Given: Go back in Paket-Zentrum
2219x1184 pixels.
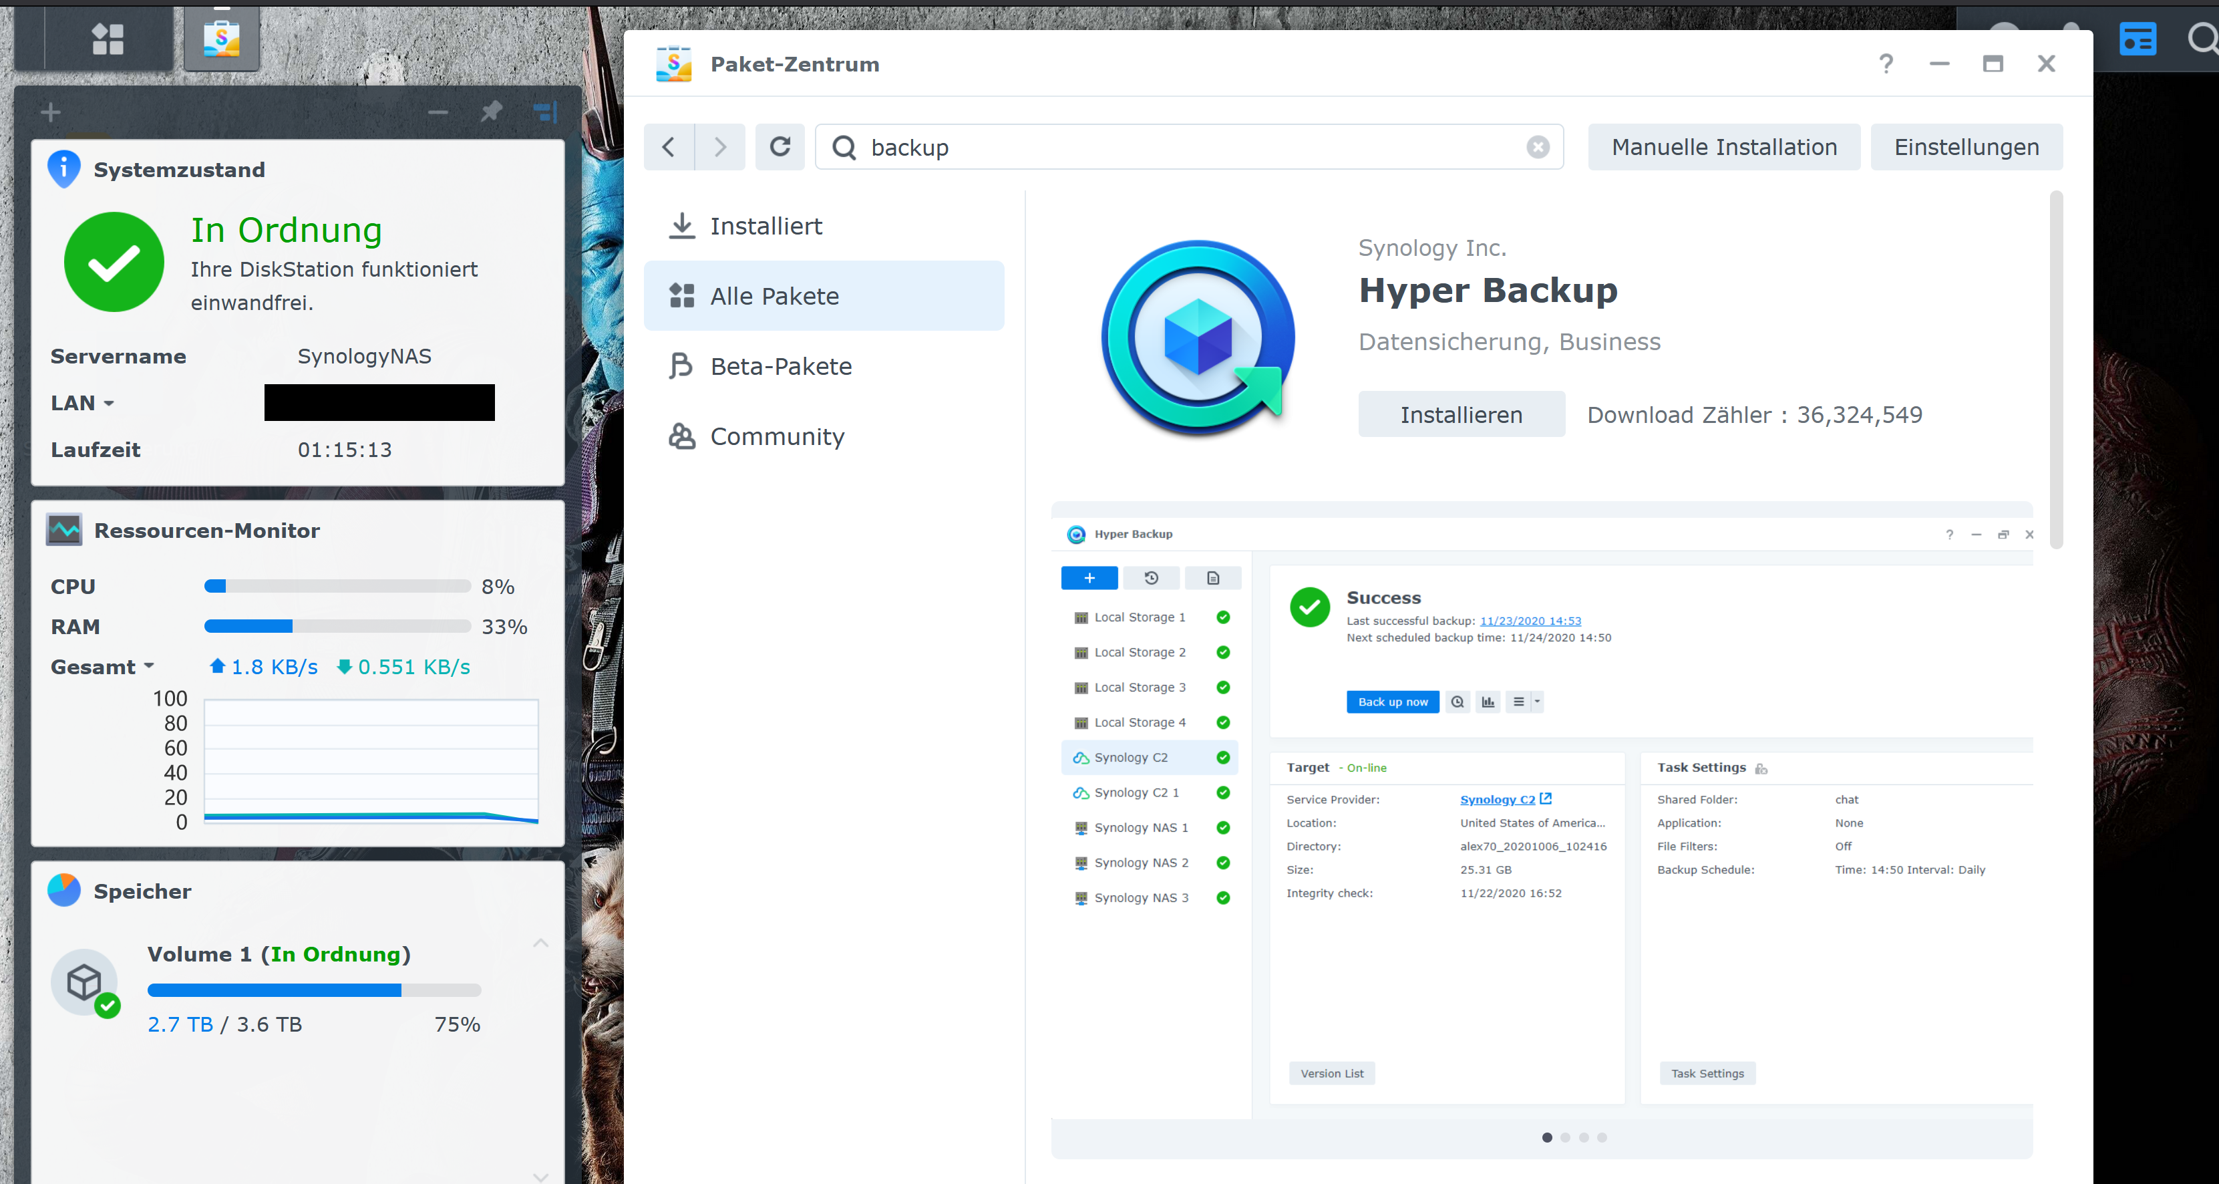Looking at the screenshot, I should [669, 146].
